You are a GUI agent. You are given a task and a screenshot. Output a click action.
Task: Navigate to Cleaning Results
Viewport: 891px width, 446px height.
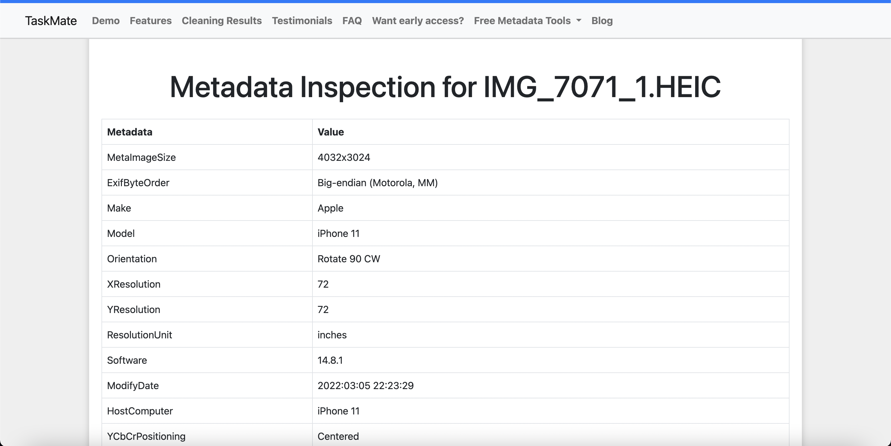click(x=222, y=21)
